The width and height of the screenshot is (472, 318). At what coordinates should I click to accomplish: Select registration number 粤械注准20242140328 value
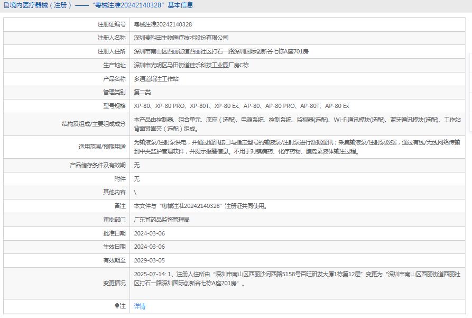pyautogui.click(x=163, y=24)
